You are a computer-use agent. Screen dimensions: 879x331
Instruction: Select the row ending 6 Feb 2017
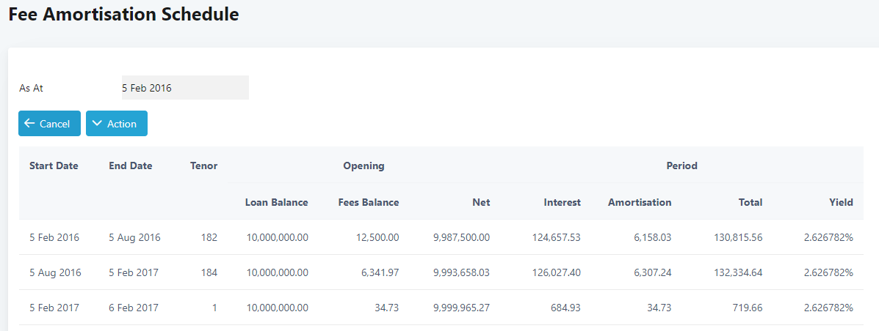441,308
